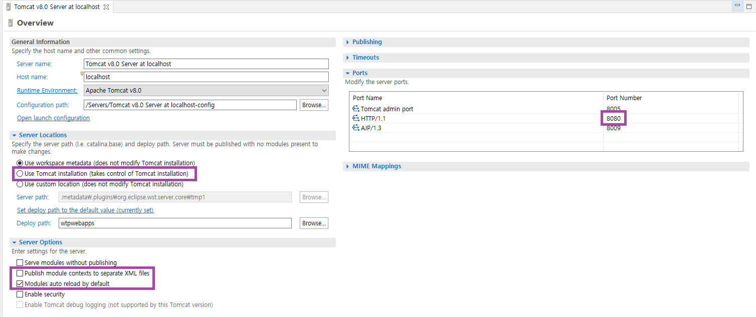Click the server icon in the editor tab

tap(9, 7)
